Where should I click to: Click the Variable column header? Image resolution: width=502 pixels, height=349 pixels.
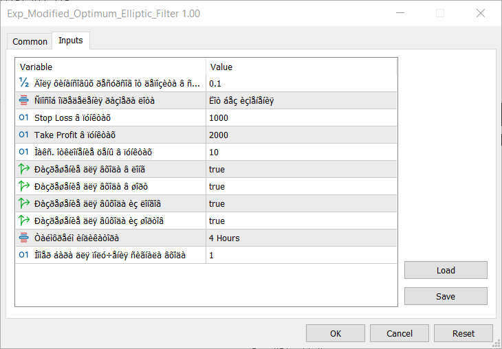point(111,67)
